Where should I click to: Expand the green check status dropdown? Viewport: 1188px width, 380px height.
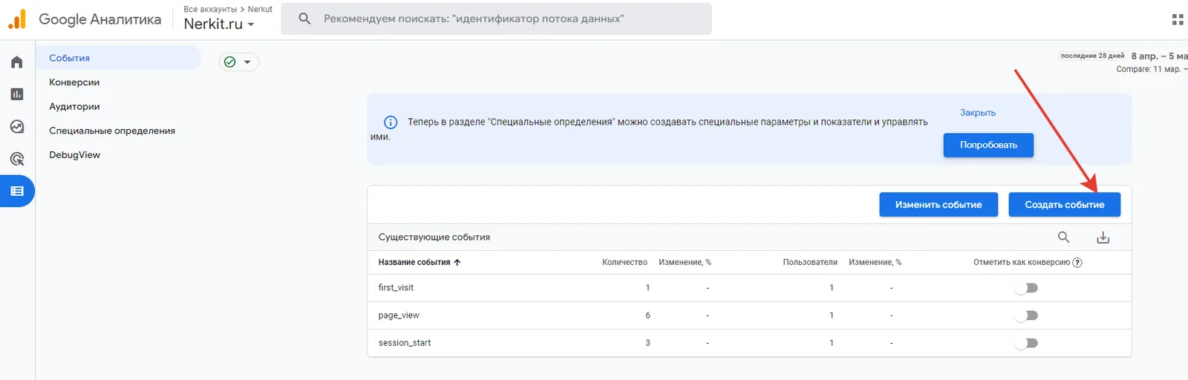point(239,62)
